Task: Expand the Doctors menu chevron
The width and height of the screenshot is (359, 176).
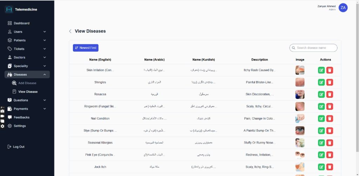Action: click(45, 57)
